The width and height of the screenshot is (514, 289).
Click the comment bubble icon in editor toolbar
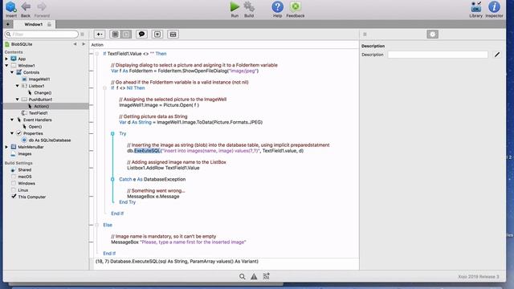pyautogui.click(x=141, y=34)
